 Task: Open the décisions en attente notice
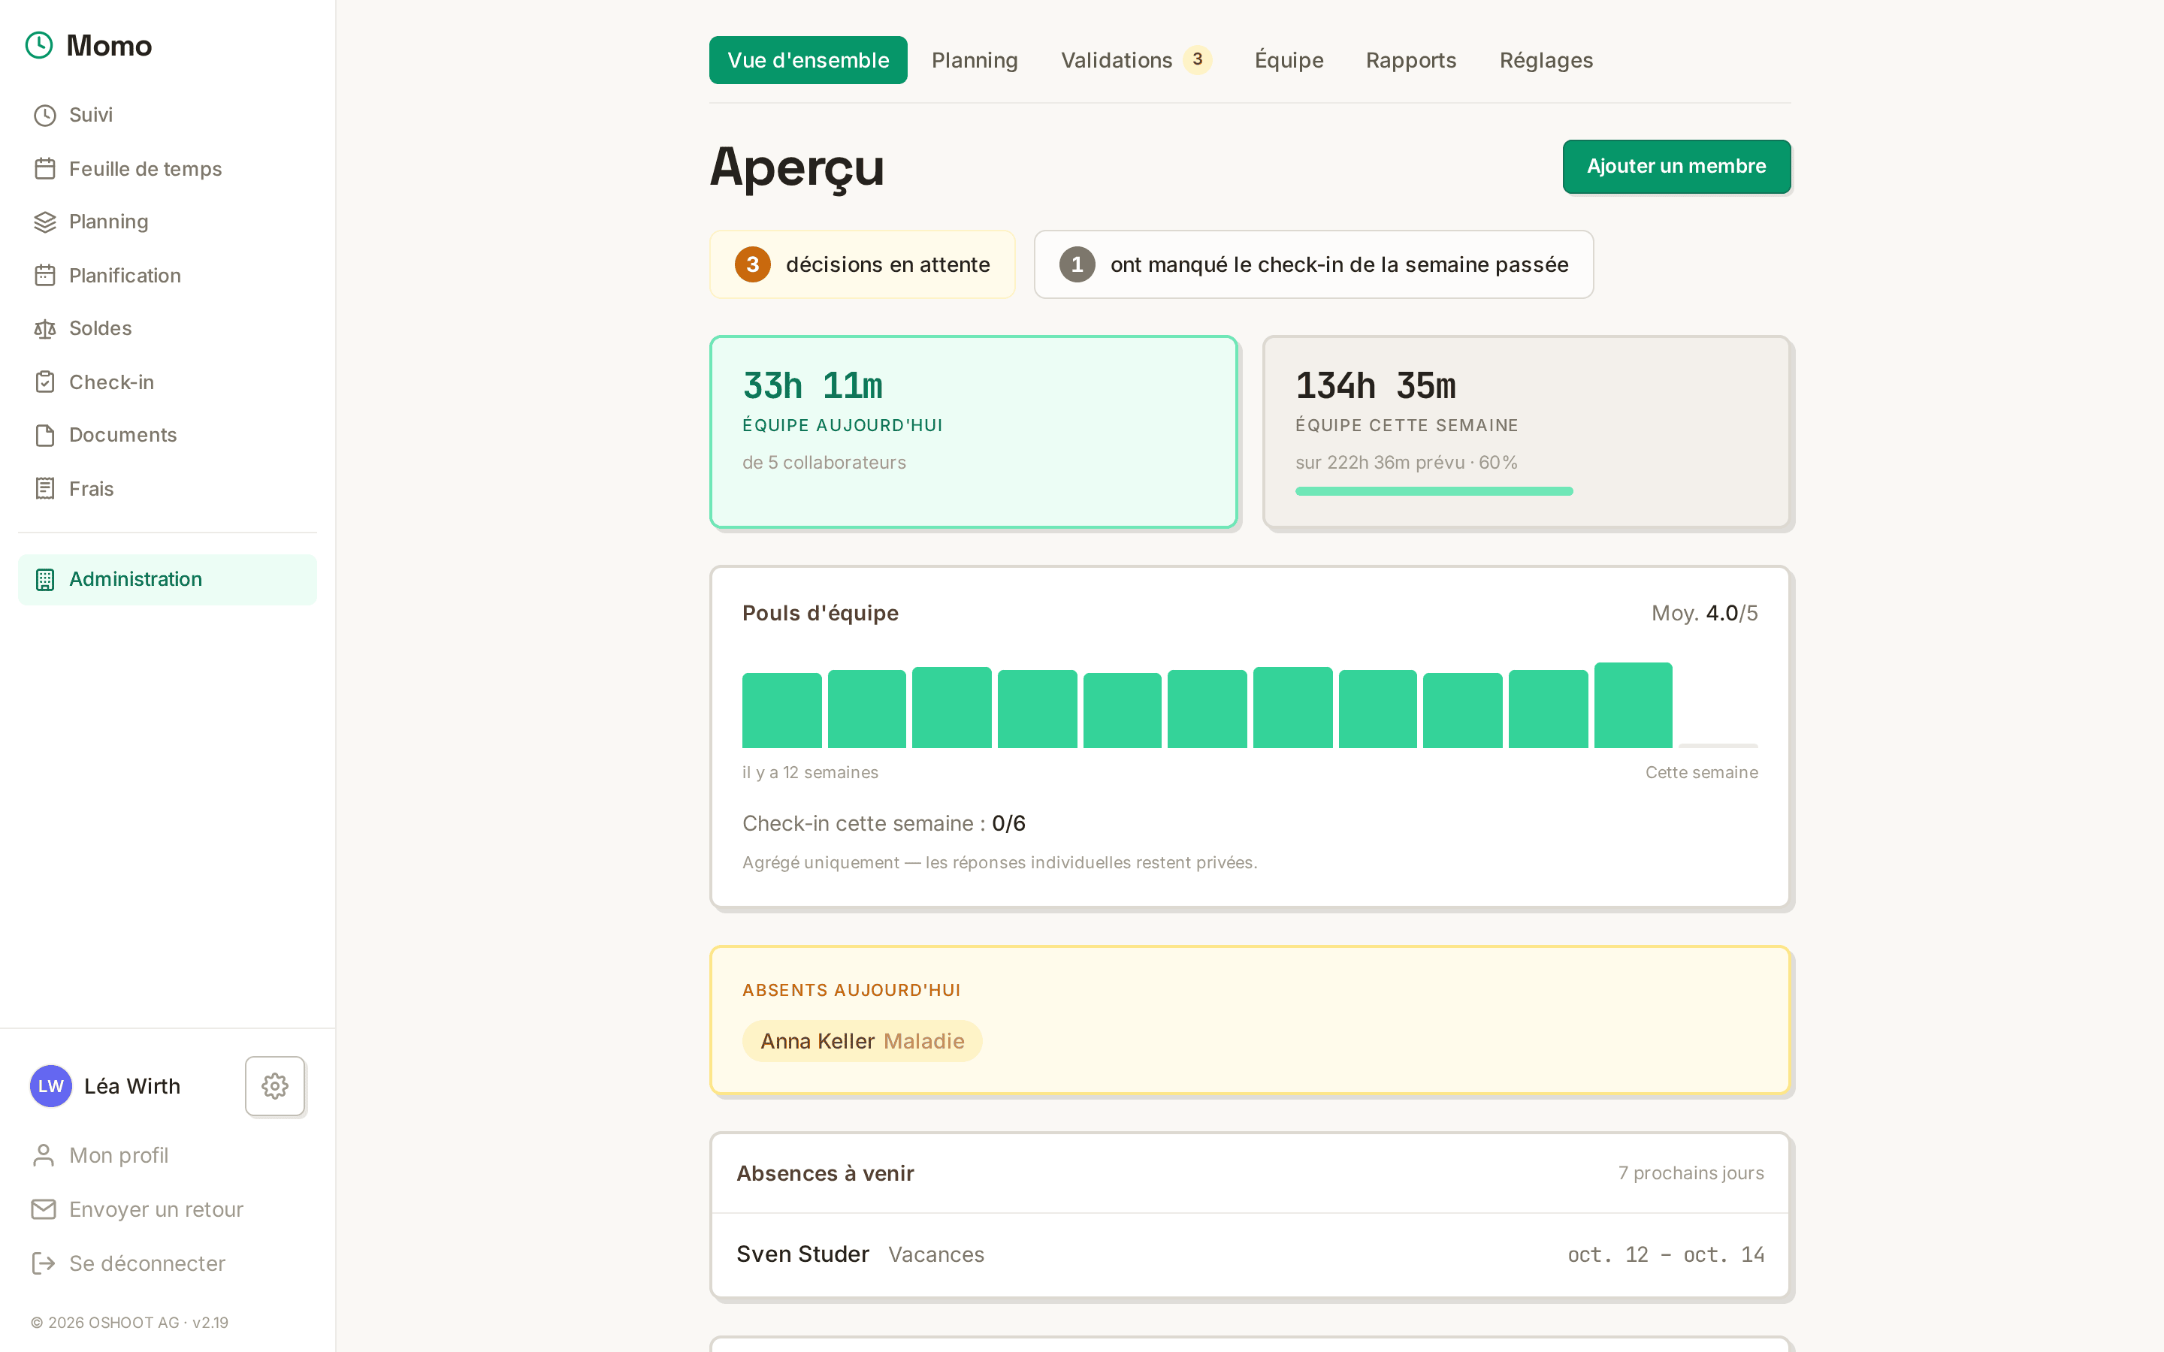pos(862,264)
